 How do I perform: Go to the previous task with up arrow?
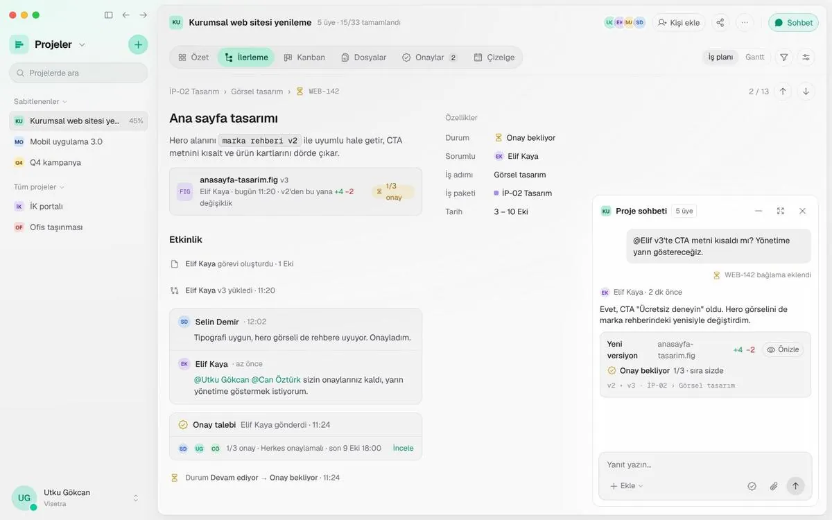tap(783, 92)
